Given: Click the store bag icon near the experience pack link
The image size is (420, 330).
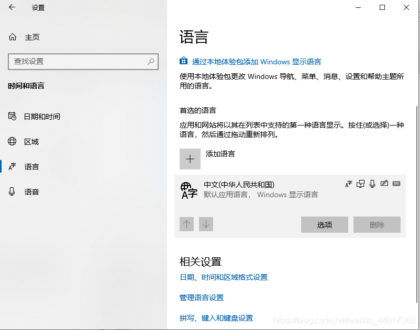Looking at the screenshot, I should [183, 61].
